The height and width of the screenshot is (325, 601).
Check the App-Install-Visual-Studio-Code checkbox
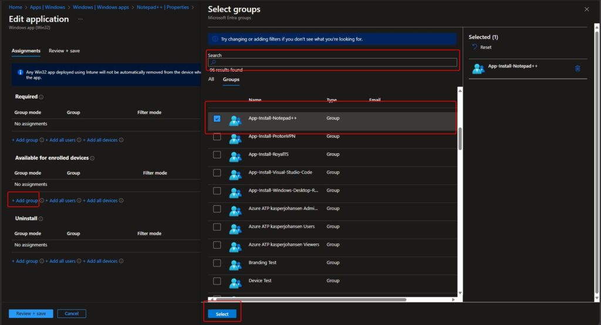(217, 173)
